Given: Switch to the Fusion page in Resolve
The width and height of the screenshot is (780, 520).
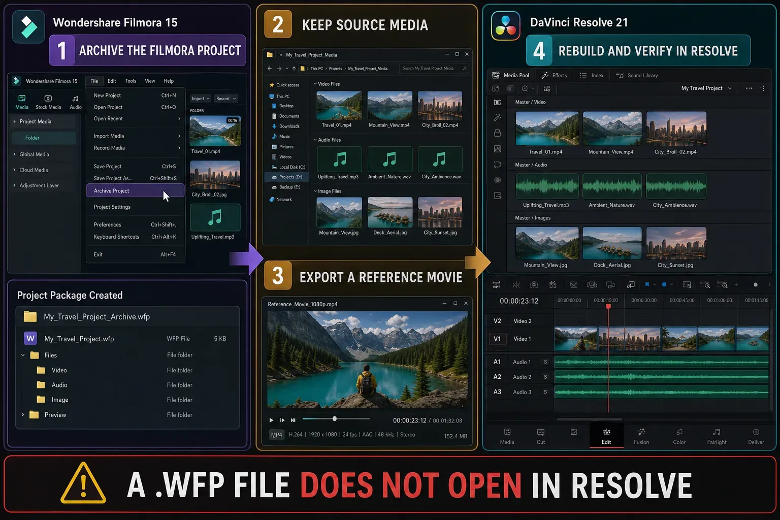Looking at the screenshot, I should 641,437.
